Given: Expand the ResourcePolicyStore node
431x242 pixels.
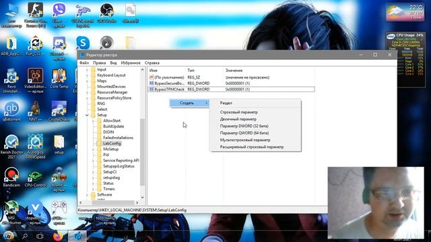Looking at the screenshot, I should tap(87, 98).
